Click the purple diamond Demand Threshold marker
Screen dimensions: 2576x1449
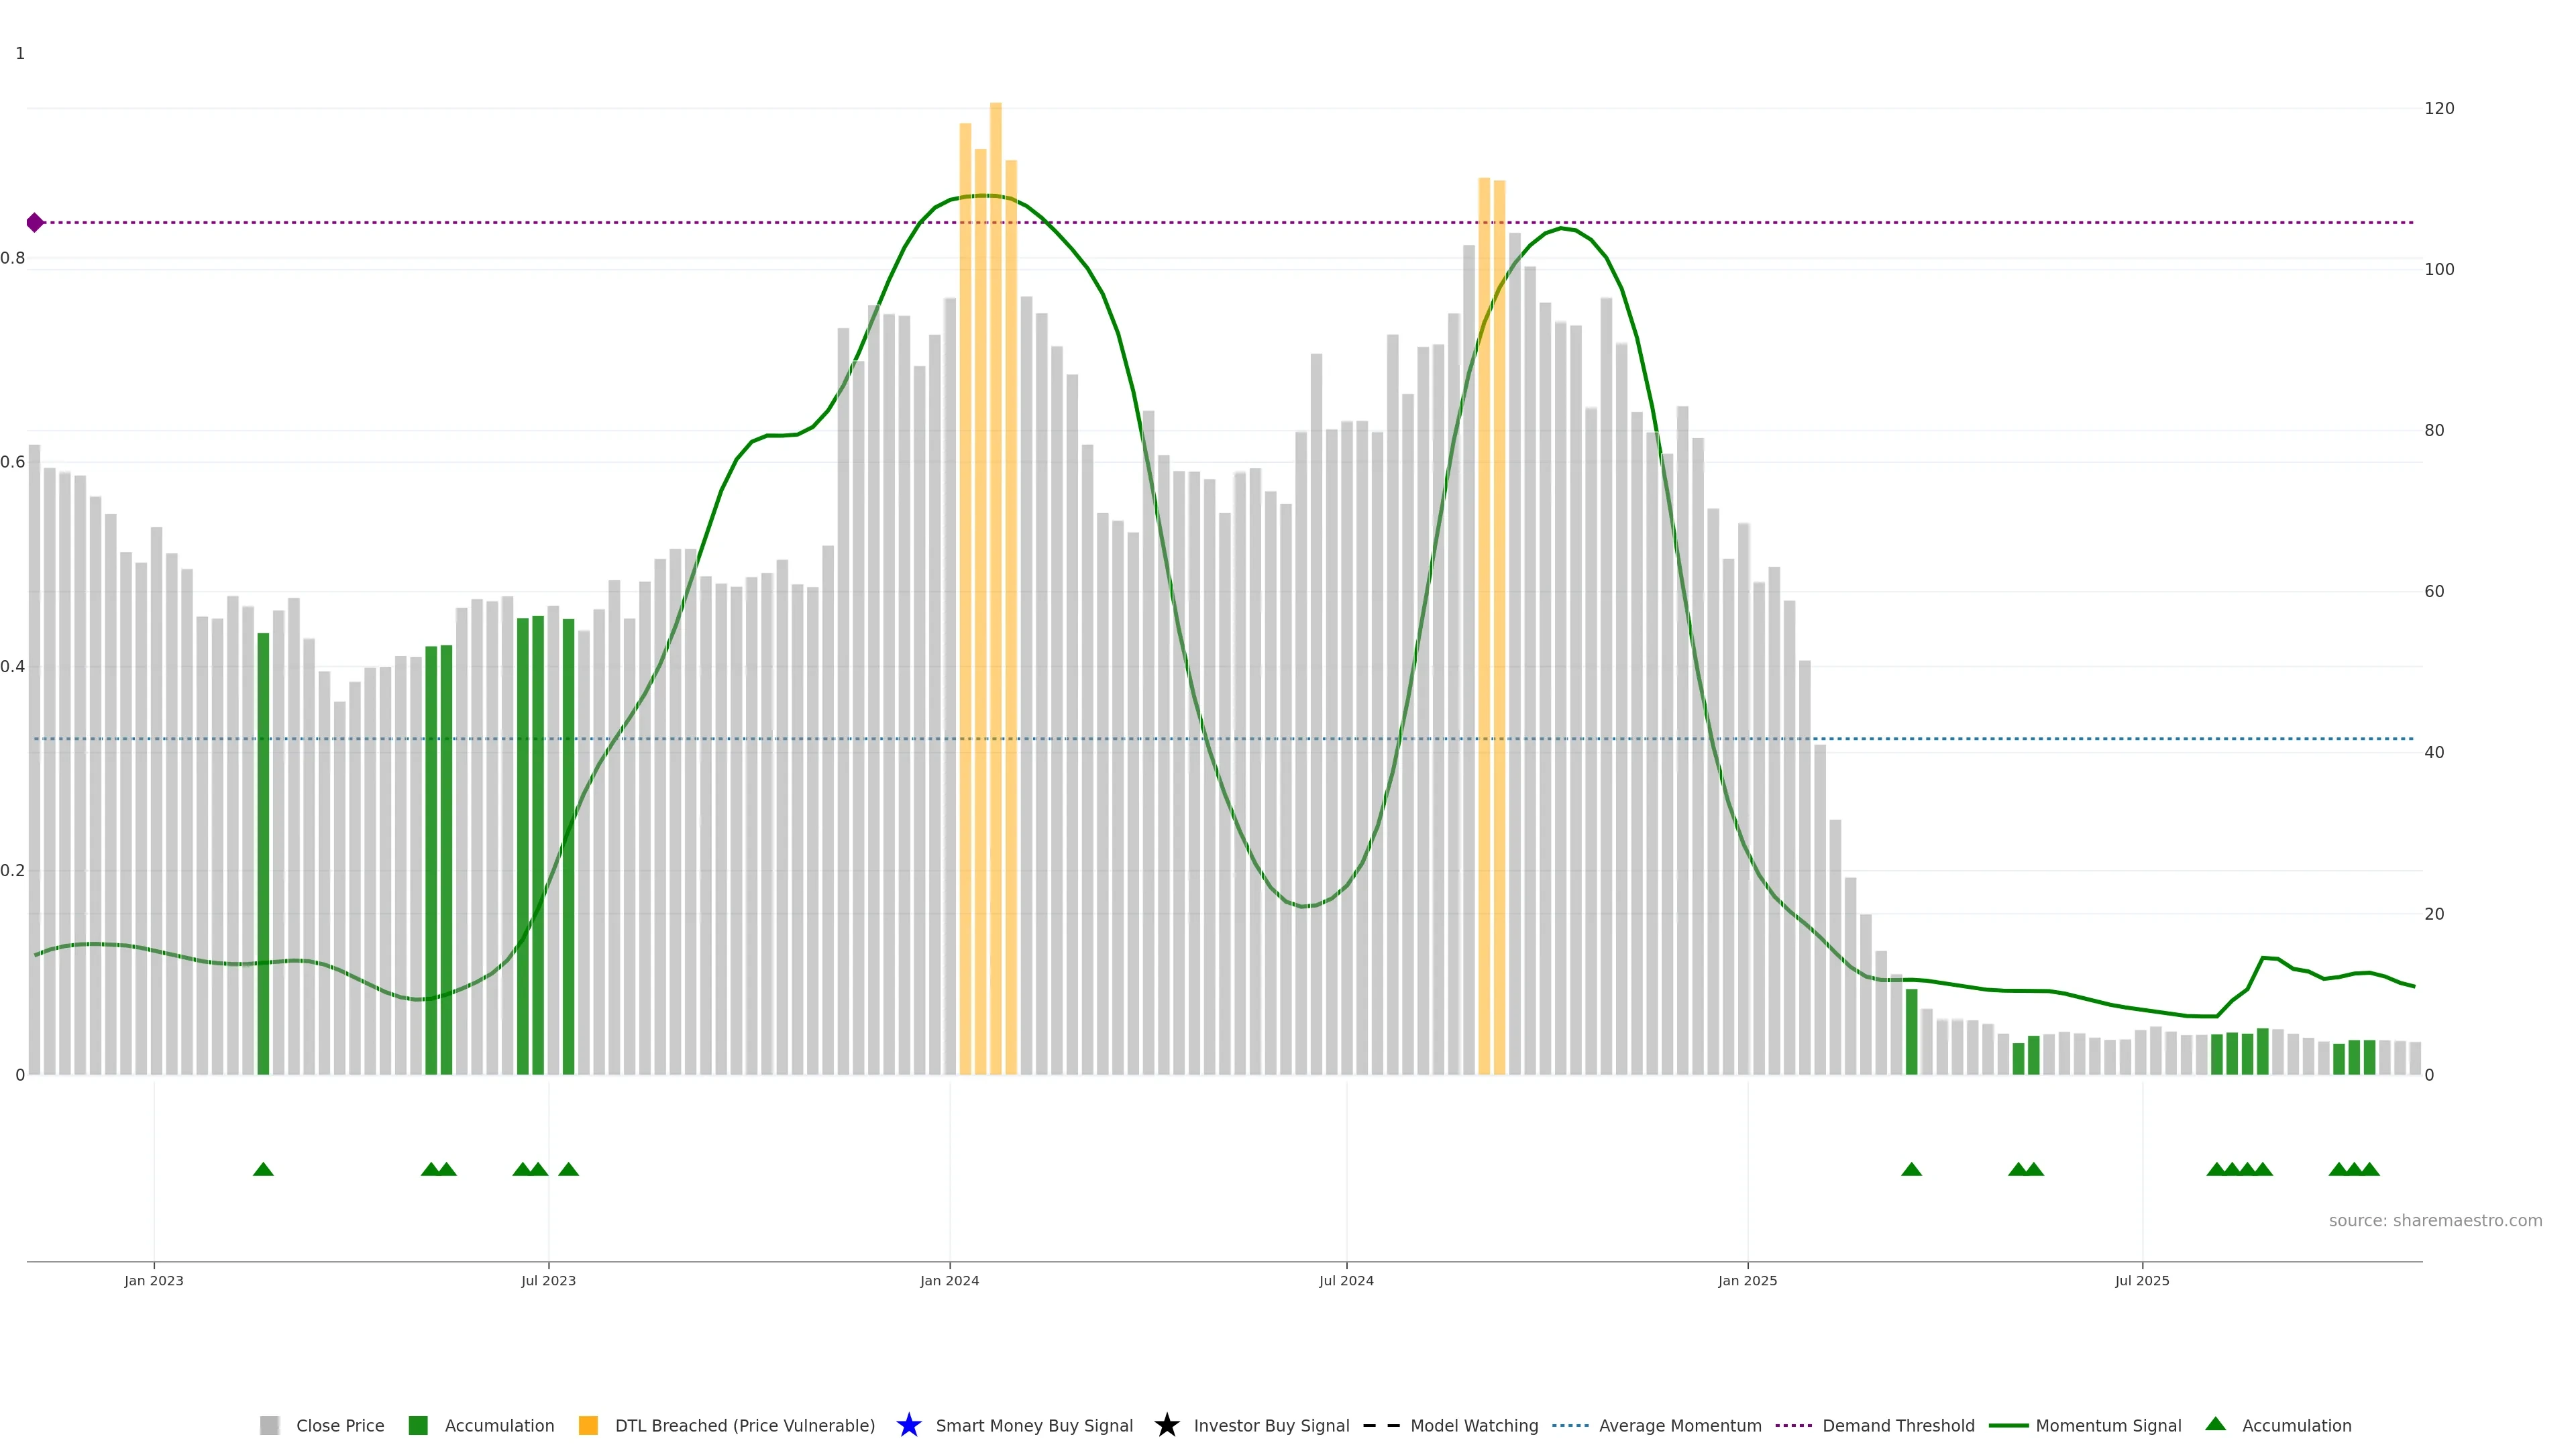[35, 222]
